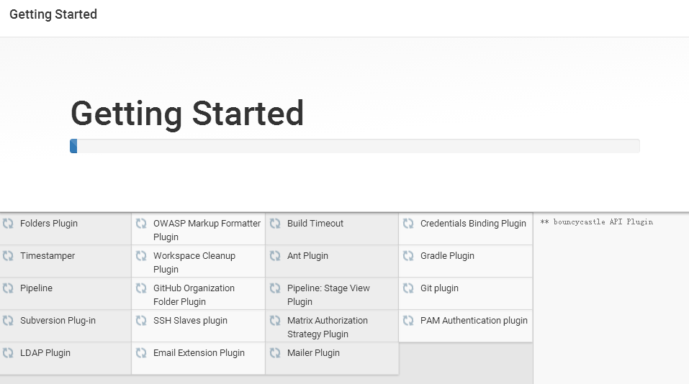Image resolution: width=689 pixels, height=384 pixels.
Task: Click the pending icon beside LDAP Plugin
Action: (x=8, y=353)
